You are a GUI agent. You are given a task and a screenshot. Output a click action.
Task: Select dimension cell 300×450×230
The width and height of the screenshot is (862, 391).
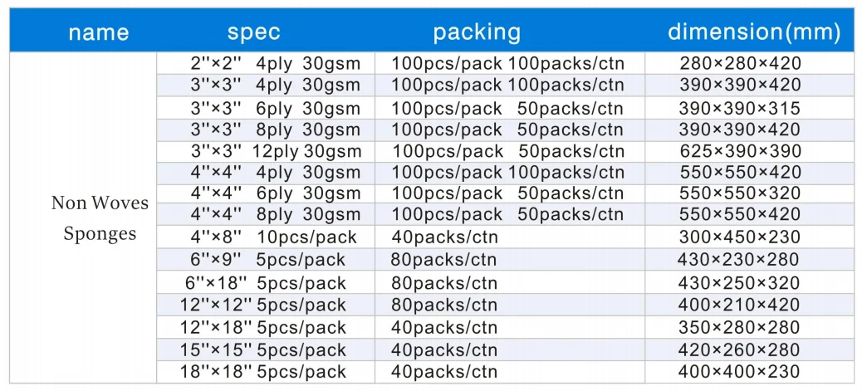coord(740,237)
